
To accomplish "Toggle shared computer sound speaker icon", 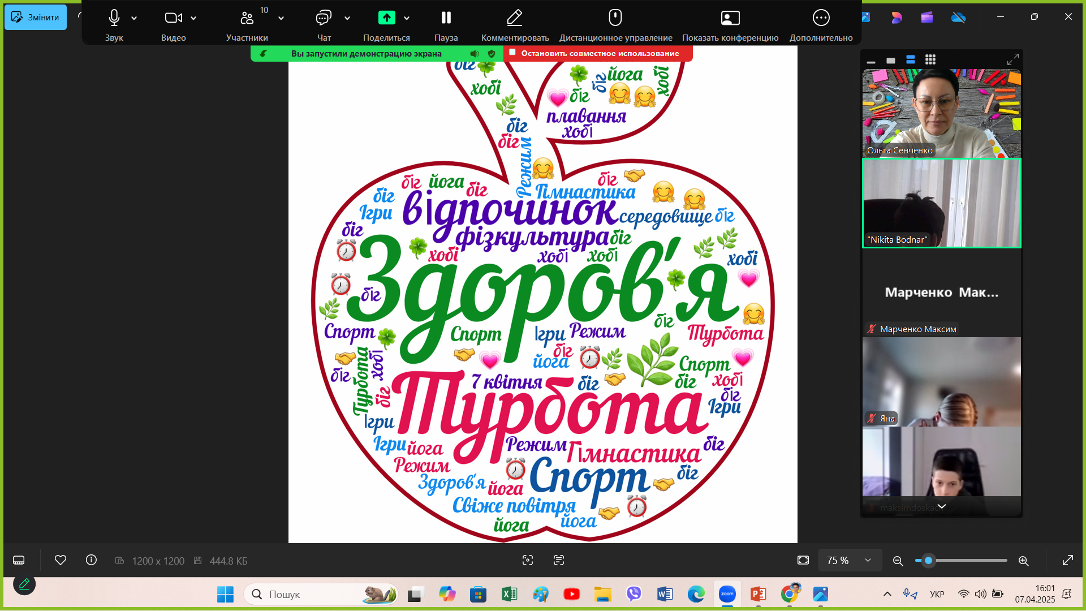I will [474, 54].
